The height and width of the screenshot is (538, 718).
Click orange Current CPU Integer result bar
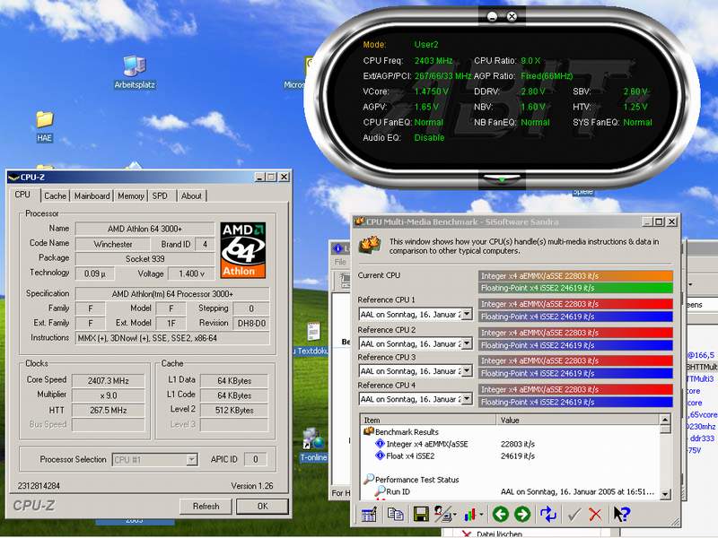coord(575,276)
